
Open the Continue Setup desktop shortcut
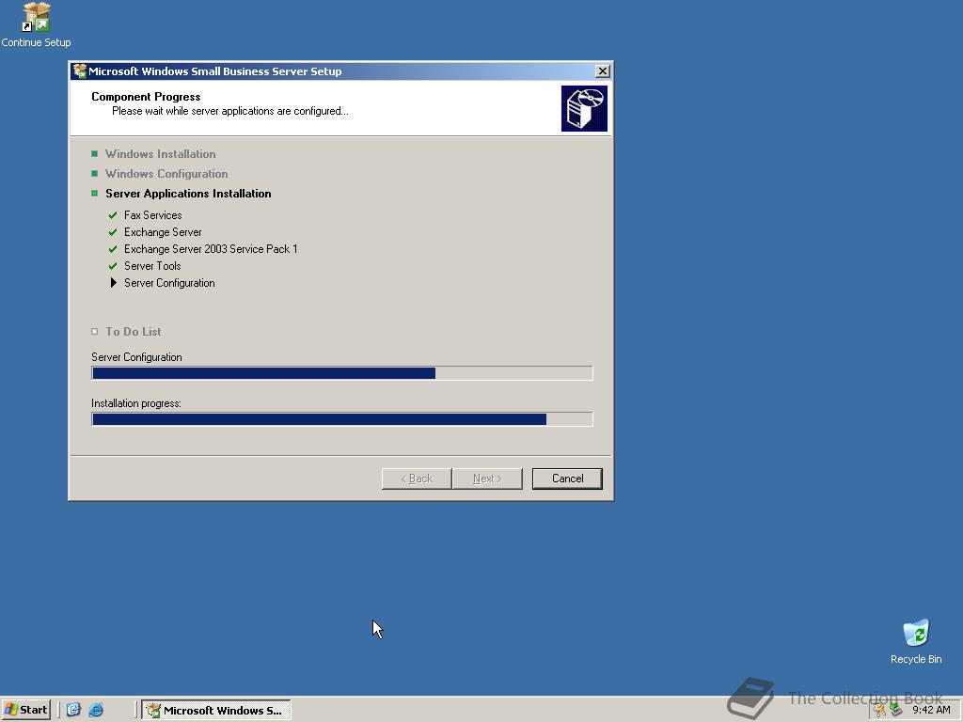point(36,24)
